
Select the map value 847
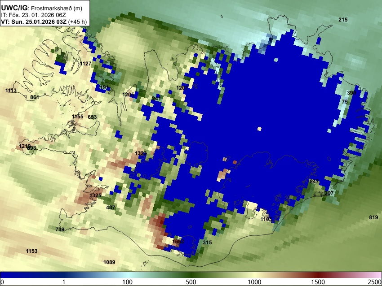(314, 182)
